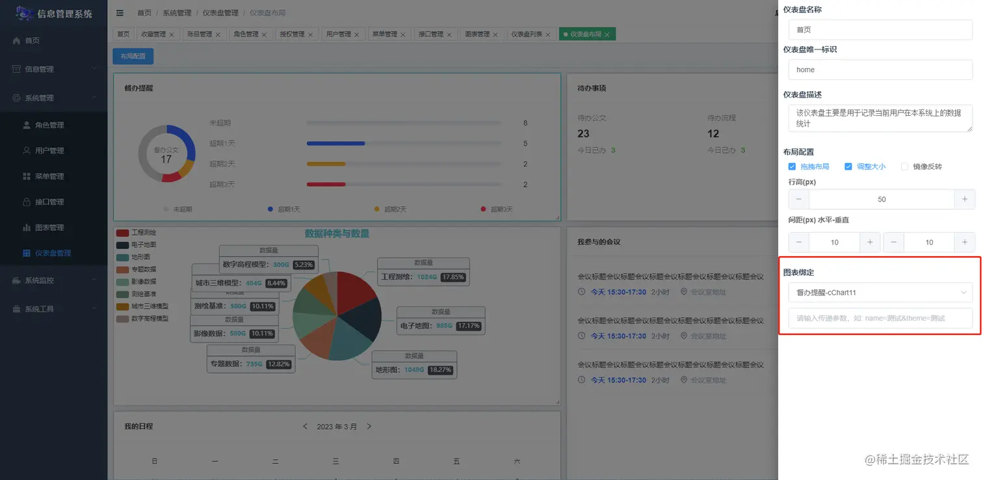
Task: Open 用户管理 via its user outline icon
Action: (27, 150)
